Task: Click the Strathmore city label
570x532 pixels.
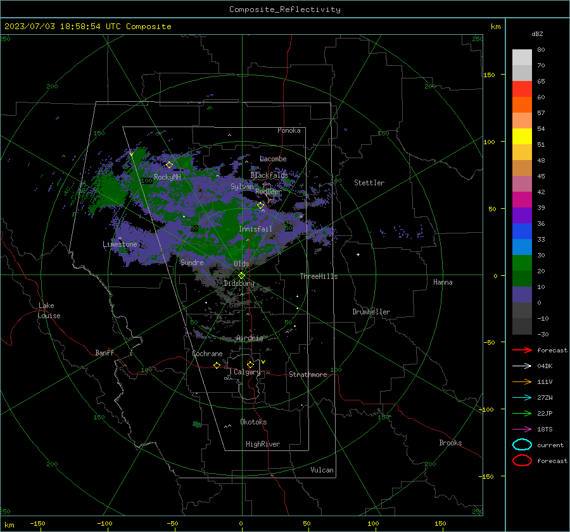Action: 308,374
